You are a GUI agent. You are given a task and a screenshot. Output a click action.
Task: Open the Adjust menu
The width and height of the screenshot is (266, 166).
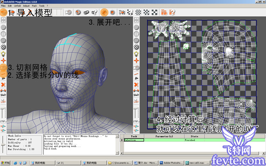click(26, 6)
